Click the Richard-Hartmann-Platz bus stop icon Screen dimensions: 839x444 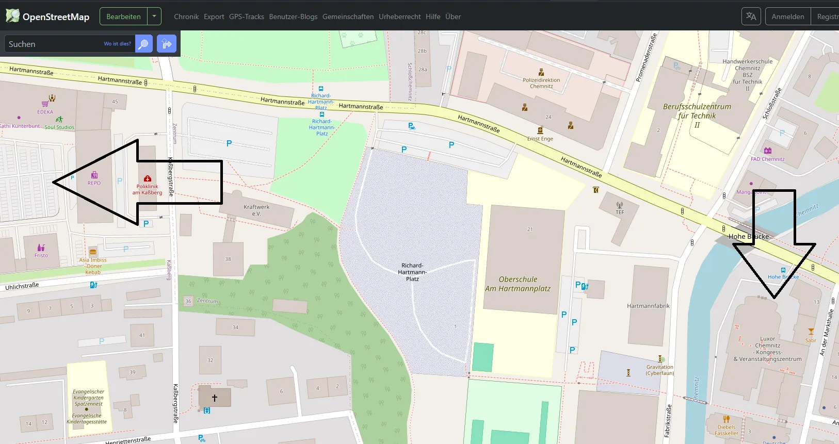tap(321, 89)
